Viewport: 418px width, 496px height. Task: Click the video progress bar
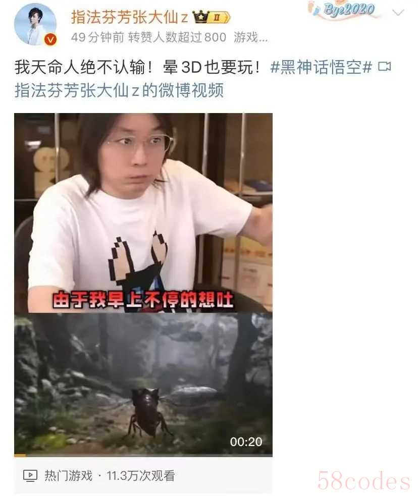pos(143,456)
